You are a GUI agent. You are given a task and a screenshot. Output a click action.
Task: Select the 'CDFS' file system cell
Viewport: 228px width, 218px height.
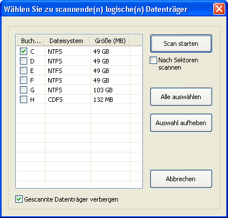point(55,100)
